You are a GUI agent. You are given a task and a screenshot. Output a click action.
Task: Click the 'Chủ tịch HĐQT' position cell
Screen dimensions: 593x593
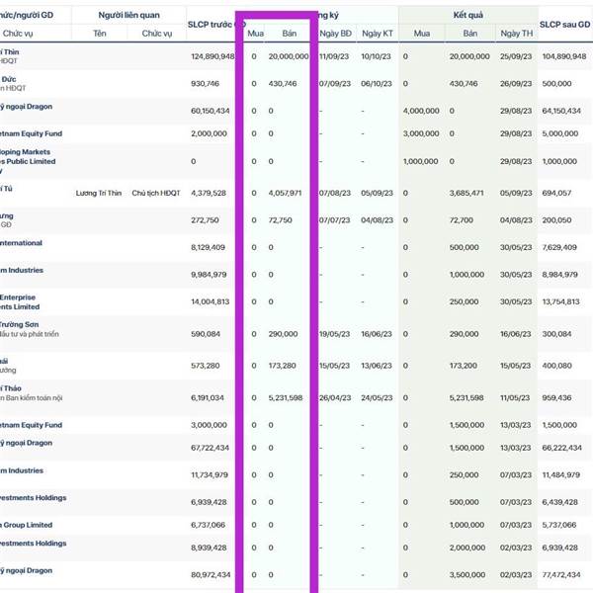(156, 193)
